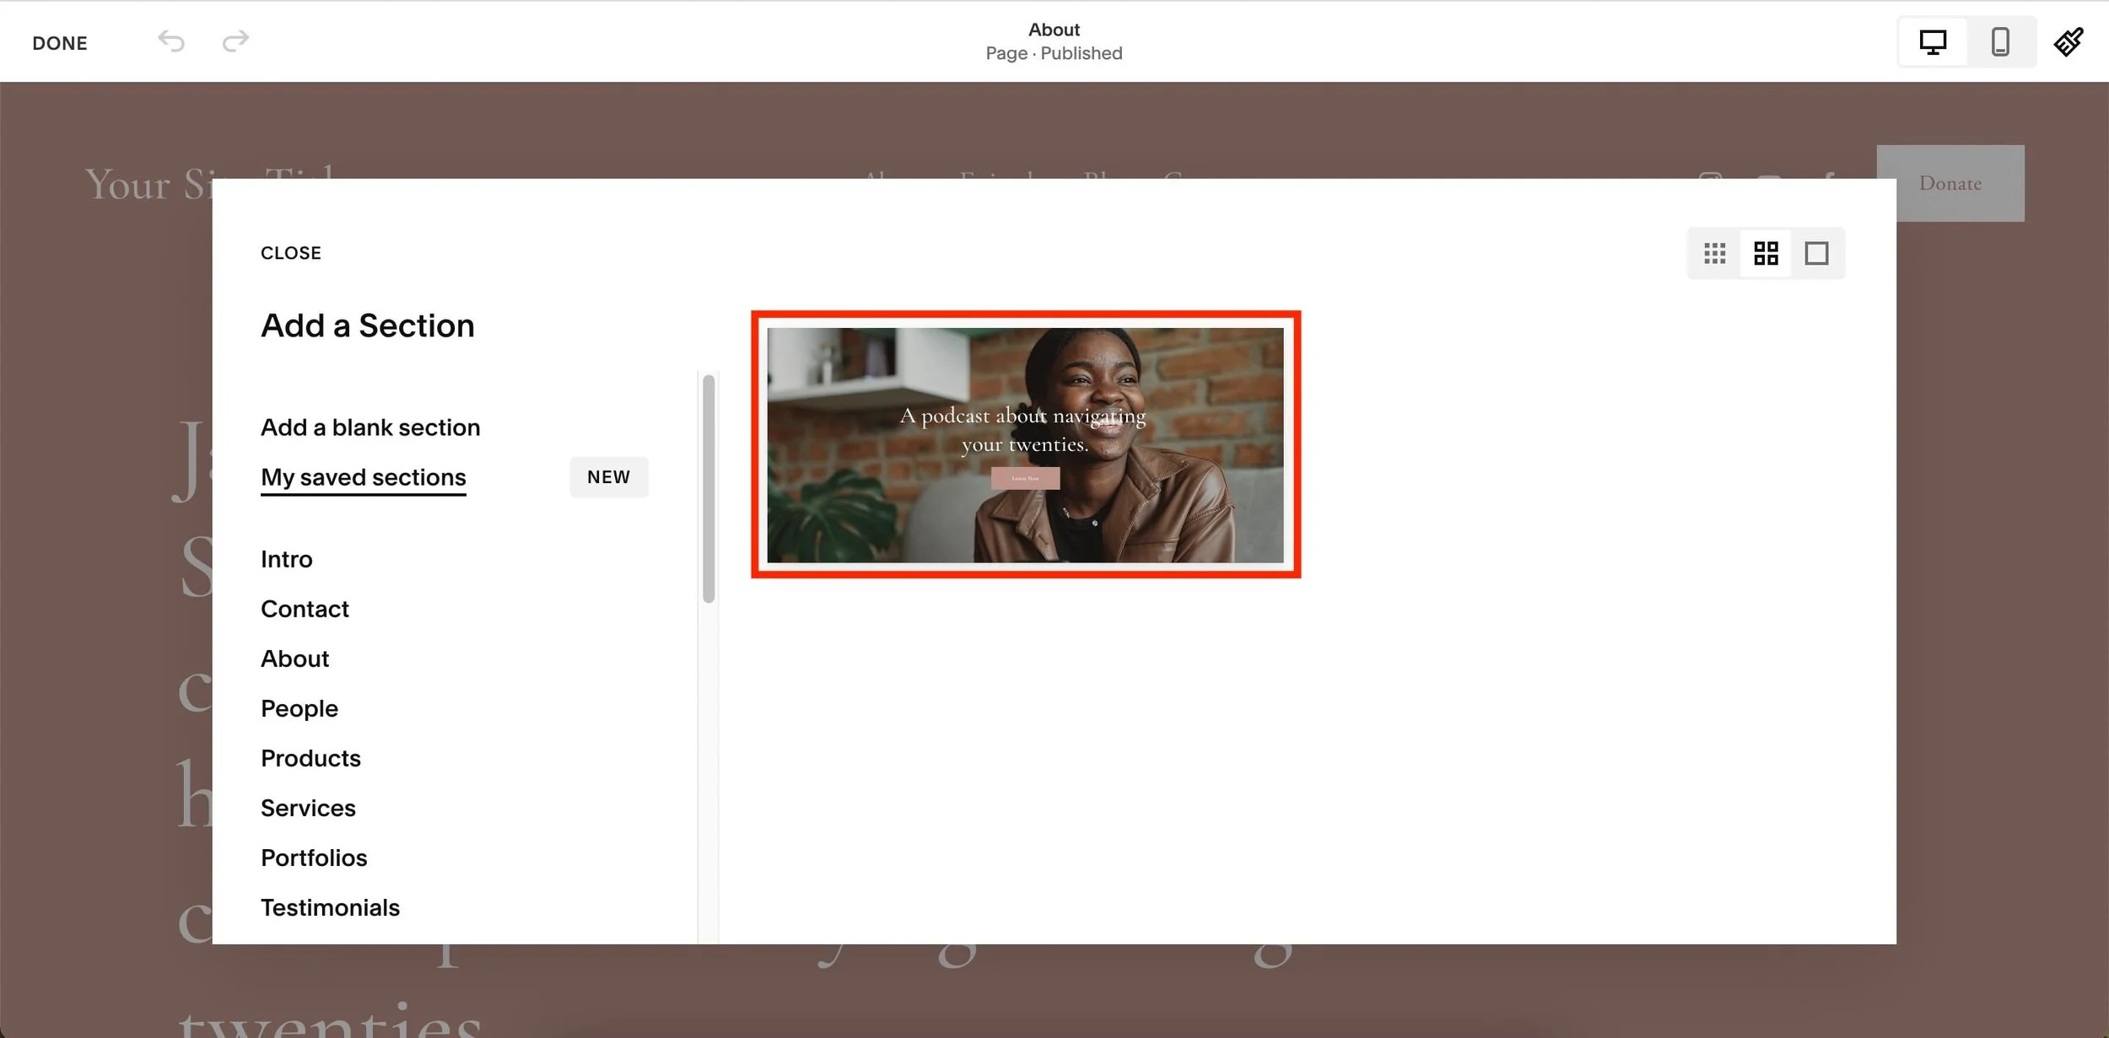Select the Intro section category
This screenshot has height=1038, width=2109.
[x=287, y=559]
